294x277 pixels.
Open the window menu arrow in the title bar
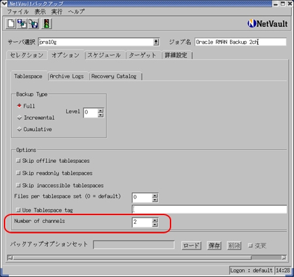click(x=4, y=3)
